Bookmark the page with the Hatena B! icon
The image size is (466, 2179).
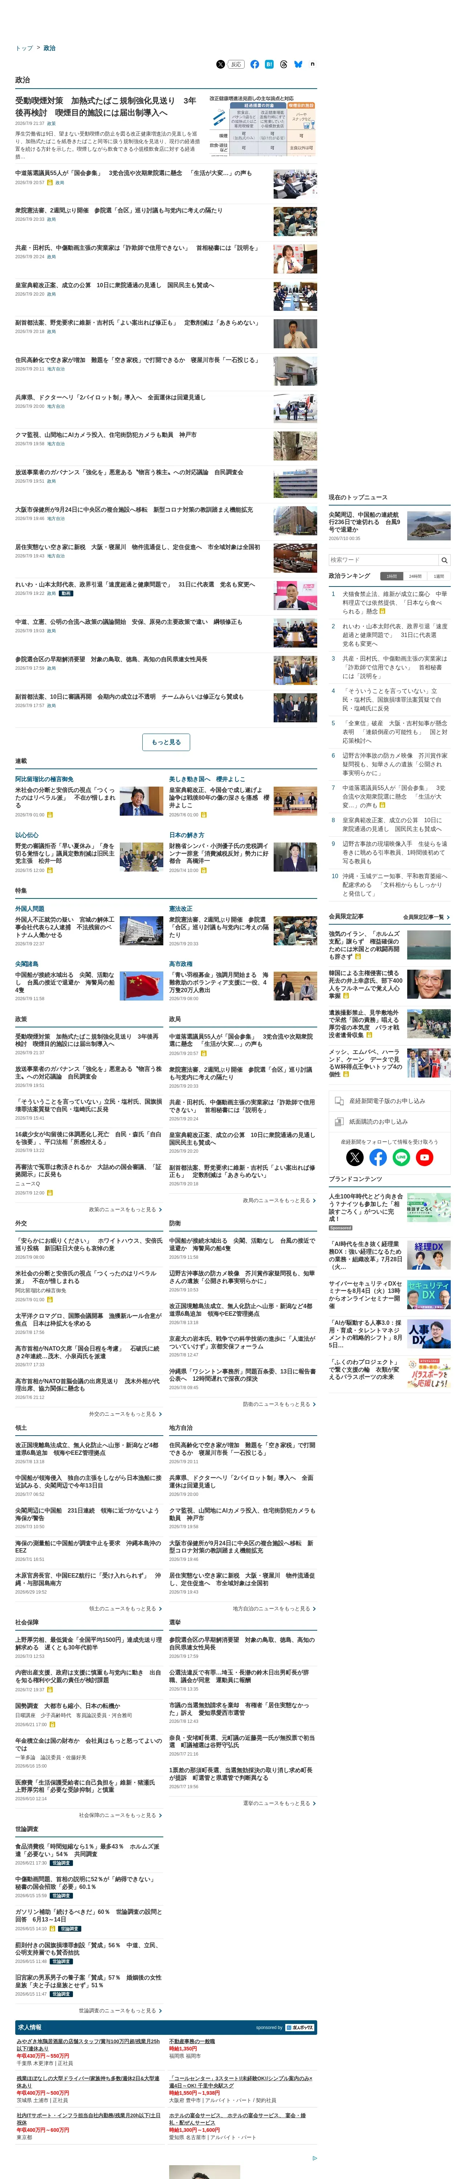[269, 64]
